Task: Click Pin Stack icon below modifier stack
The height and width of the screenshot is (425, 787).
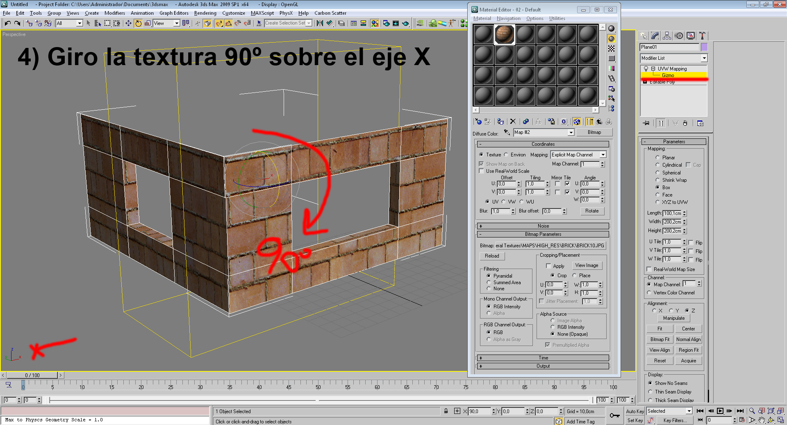Action: 646,123
